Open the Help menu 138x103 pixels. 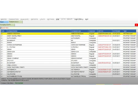[x=57, y=19]
